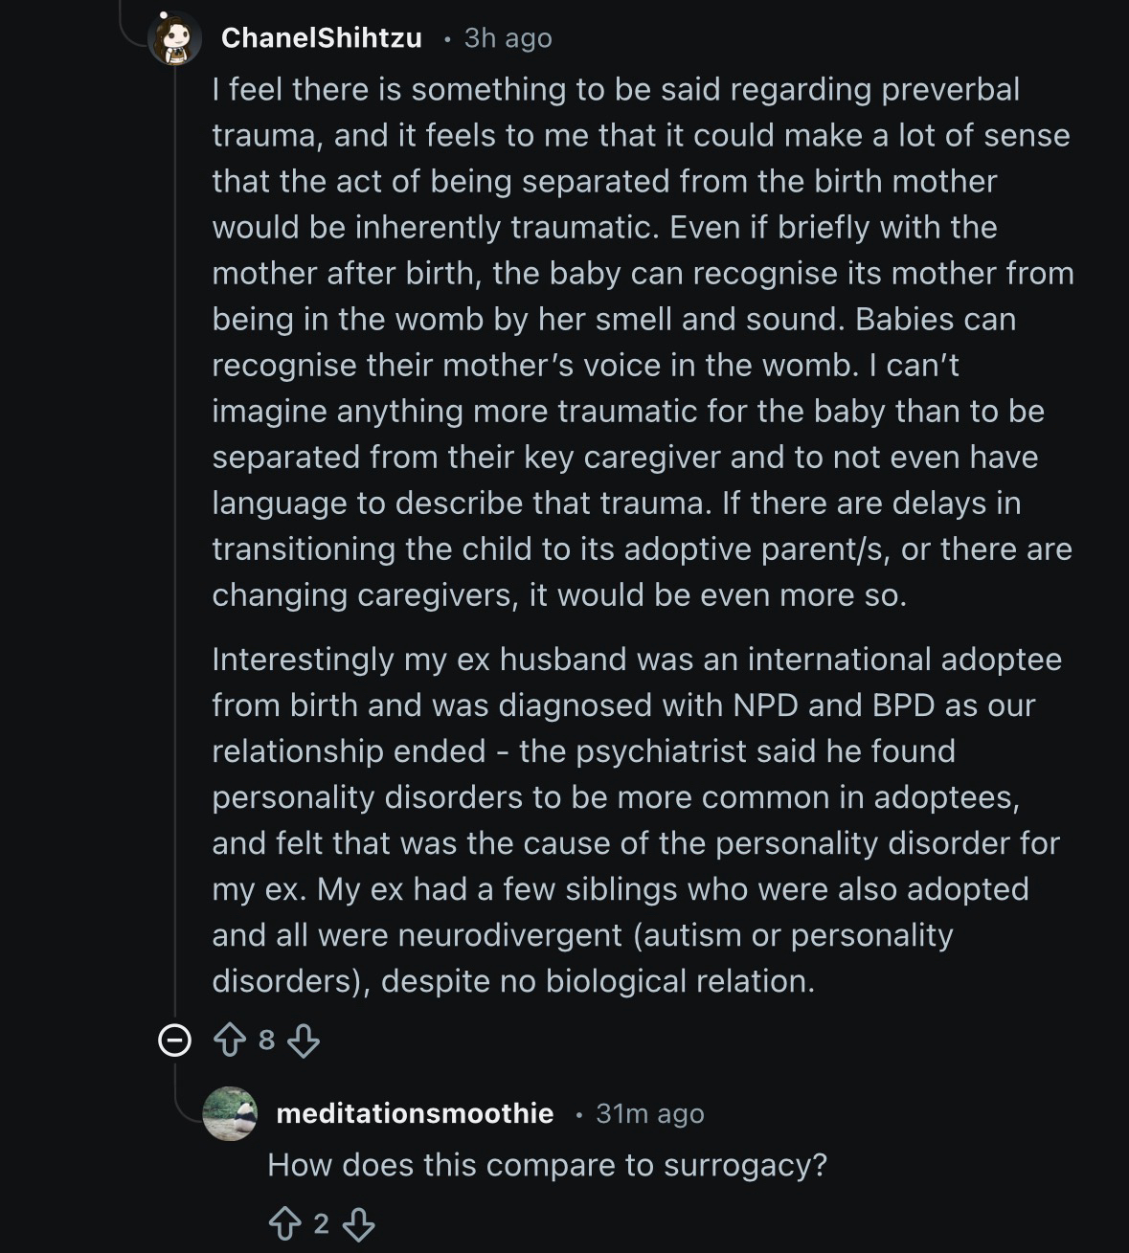The height and width of the screenshot is (1253, 1129).
Task: Open ChanelShihtzu's avatar picture
Action: tap(175, 38)
